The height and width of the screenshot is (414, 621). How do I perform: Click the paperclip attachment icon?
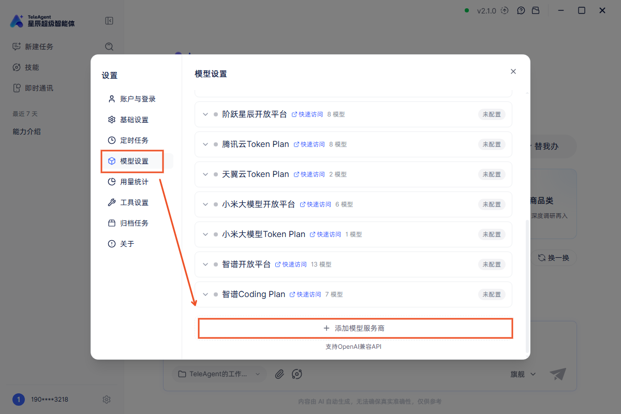[279, 374]
